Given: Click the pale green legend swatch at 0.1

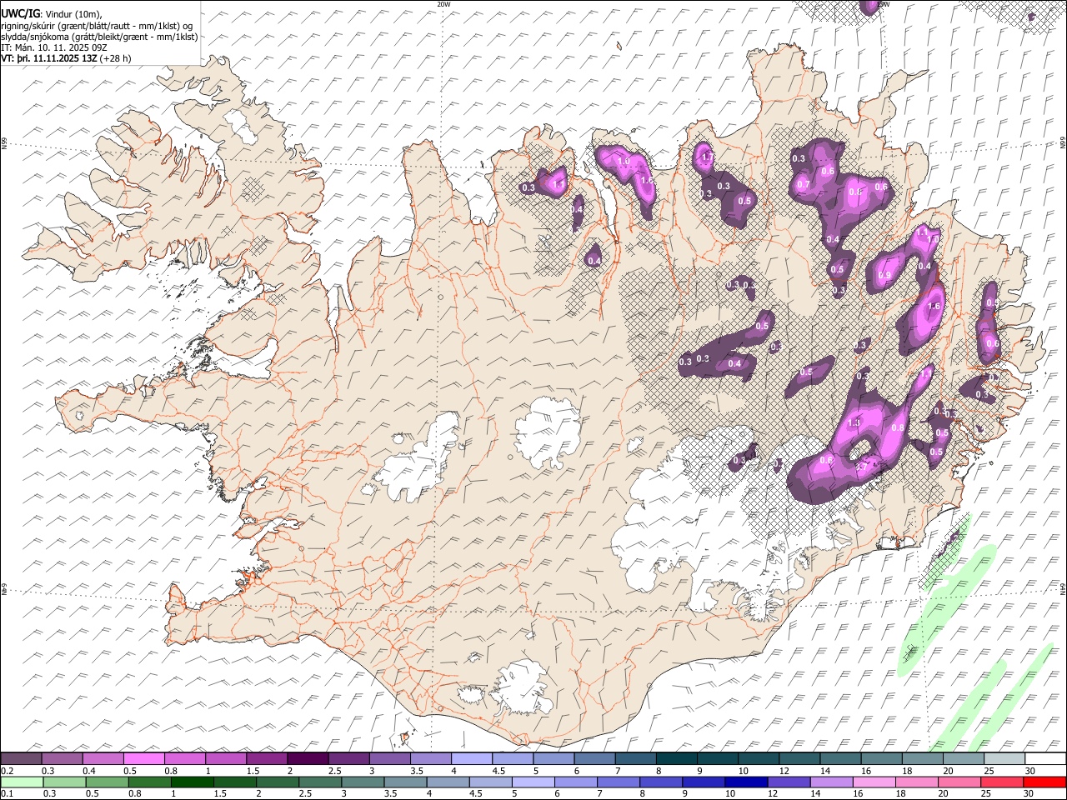Looking at the screenshot, I should pyautogui.click(x=22, y=782).
